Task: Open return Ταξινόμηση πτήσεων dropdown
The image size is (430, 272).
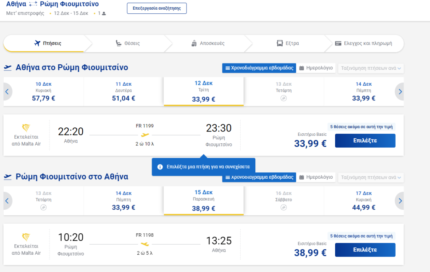Action: click(x=371, y=177)
